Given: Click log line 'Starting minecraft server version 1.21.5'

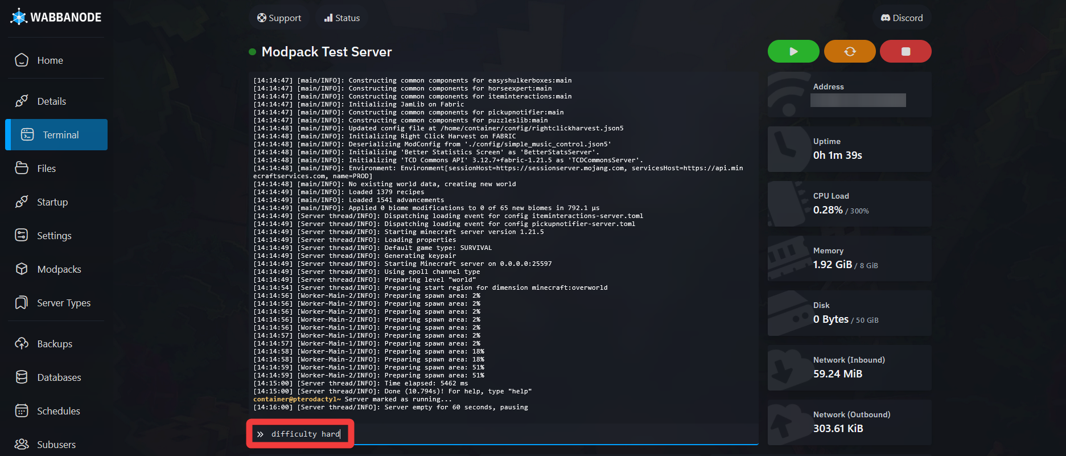Looking at the screenshot, I should [x=398, y=232].
